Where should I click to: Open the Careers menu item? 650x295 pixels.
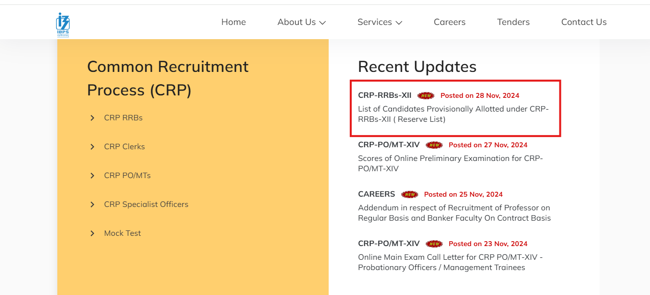coord(449,22)
